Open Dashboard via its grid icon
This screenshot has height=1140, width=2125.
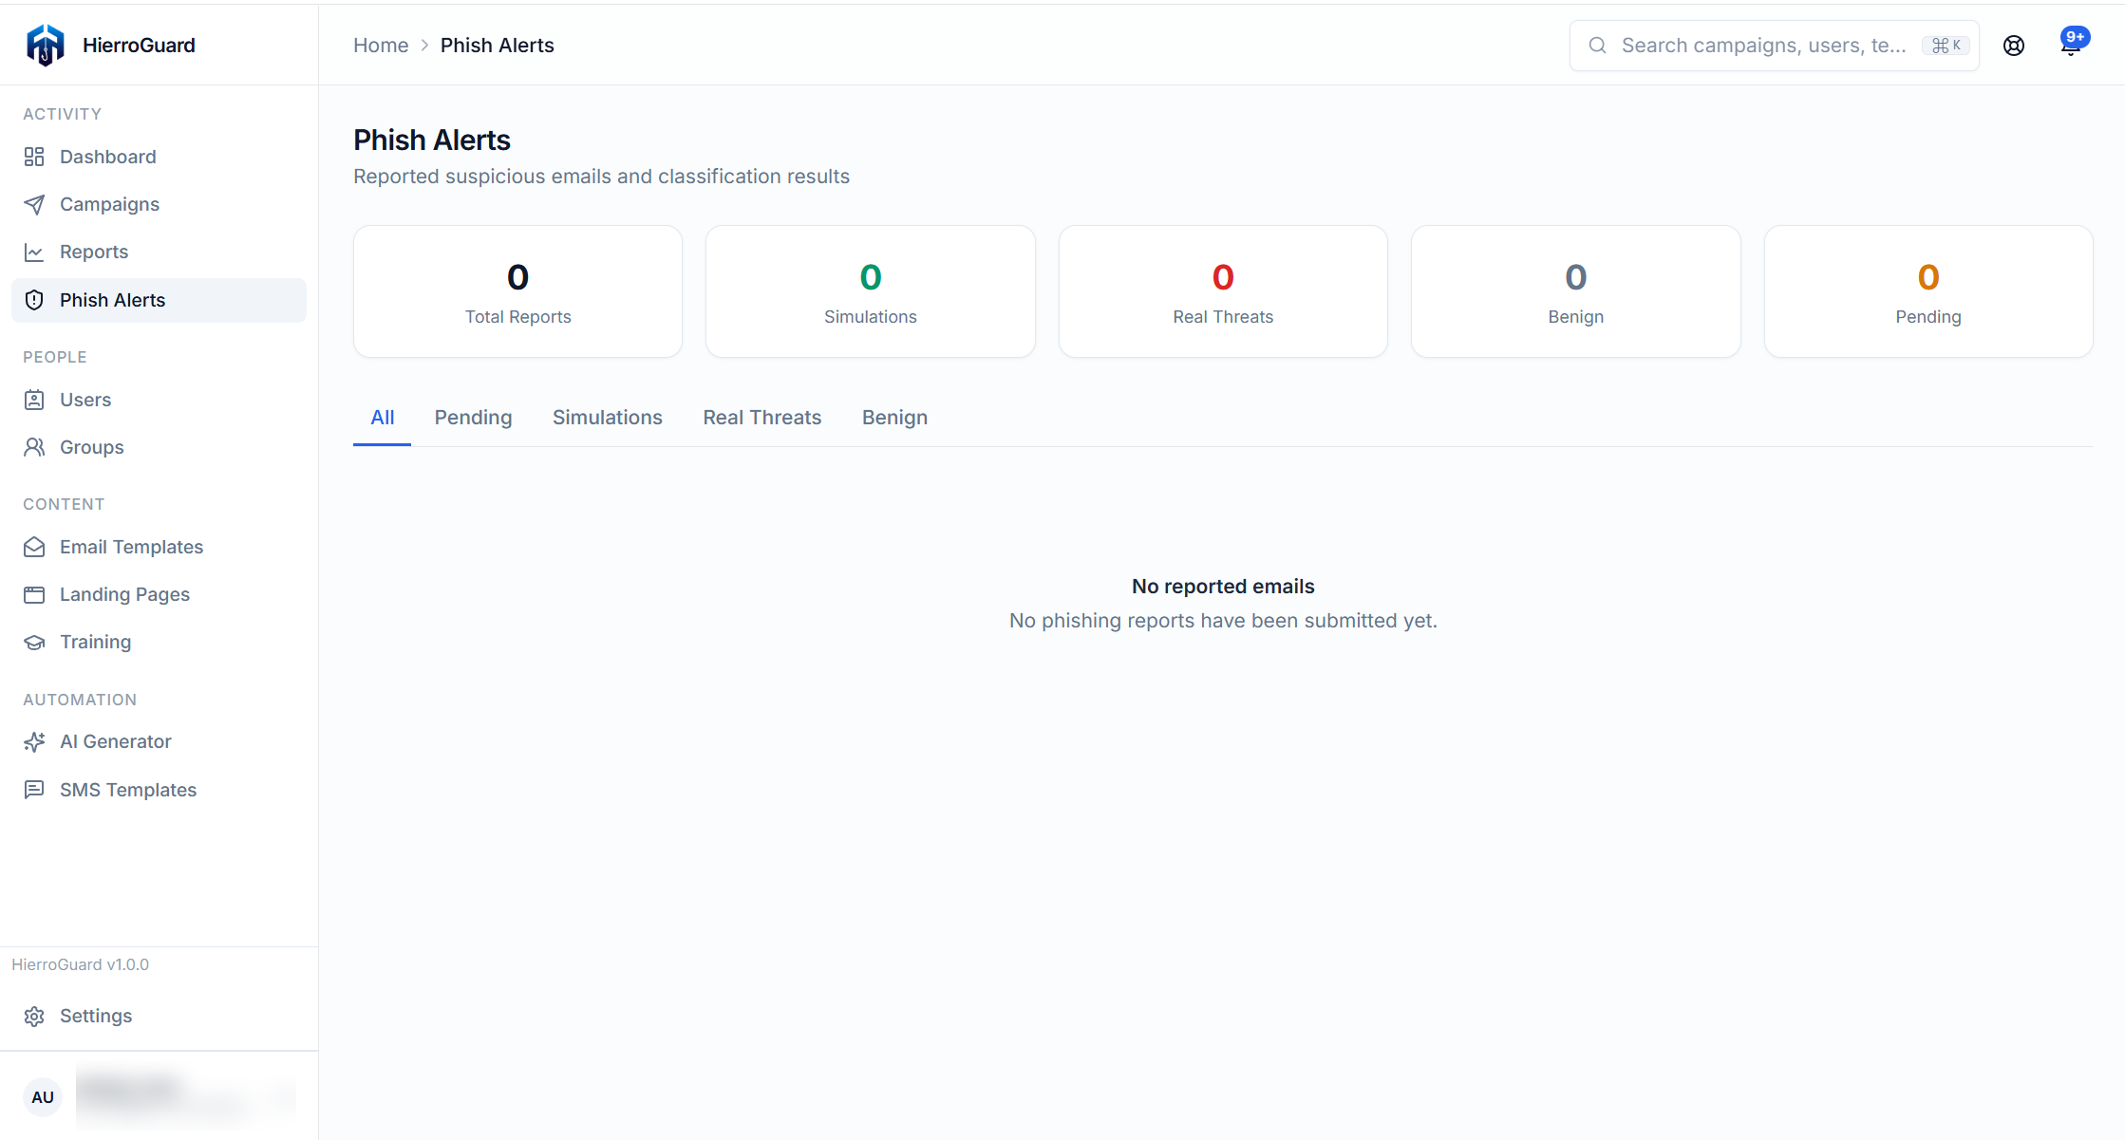(34, 157)
